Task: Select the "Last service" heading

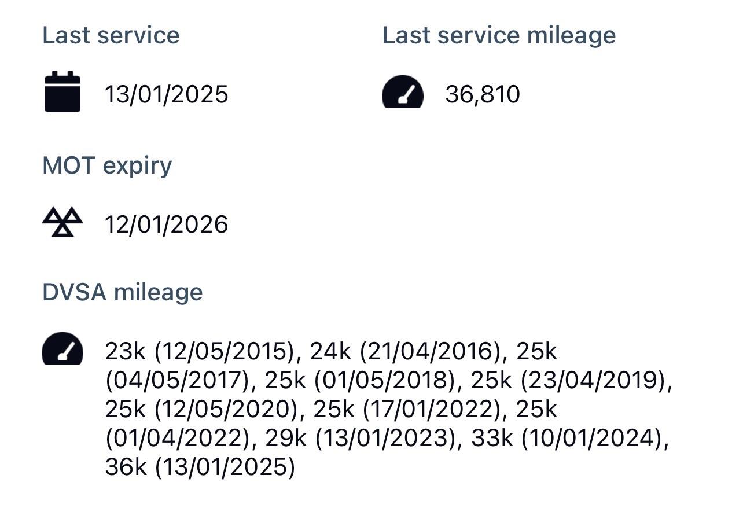Action: 111,35
